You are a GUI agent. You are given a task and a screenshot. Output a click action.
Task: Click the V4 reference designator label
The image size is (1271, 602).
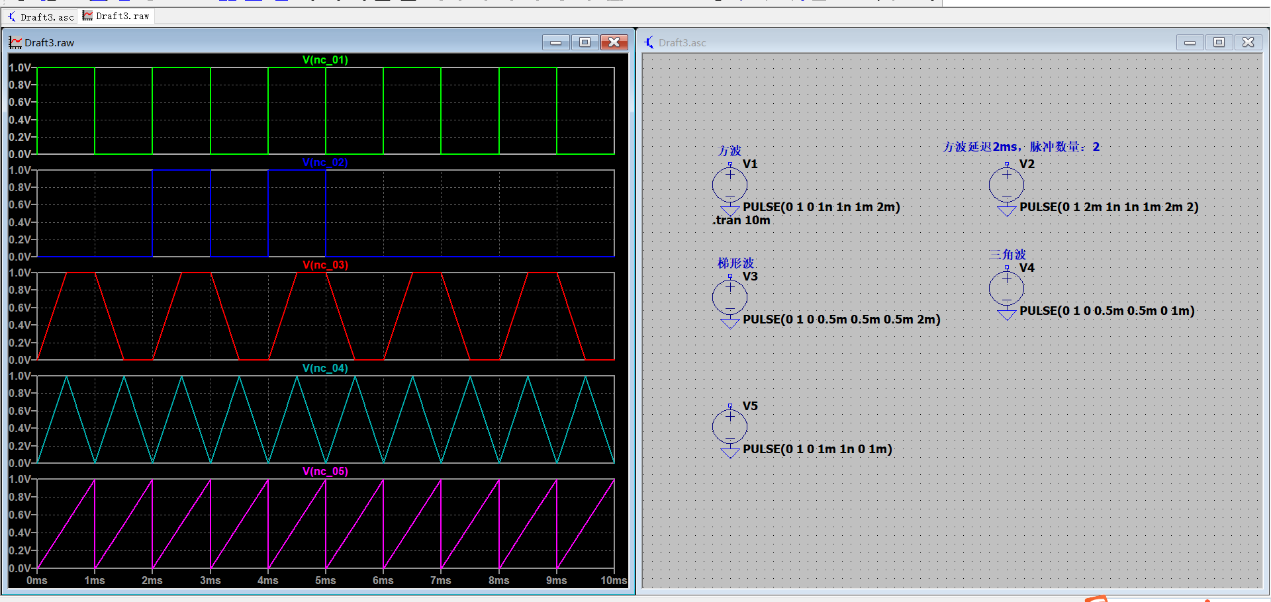pyautogui.click(x=1026, y=268)
